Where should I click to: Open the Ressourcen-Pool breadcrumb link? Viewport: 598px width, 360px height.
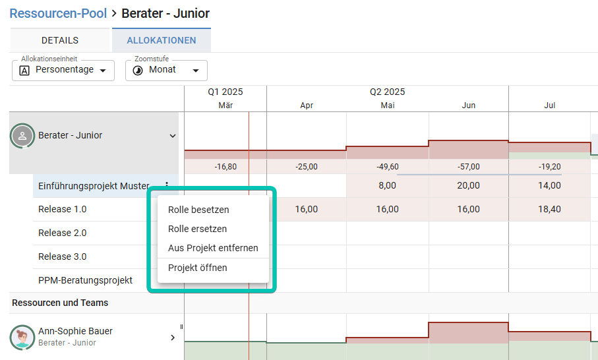click(x=58, y=13)
